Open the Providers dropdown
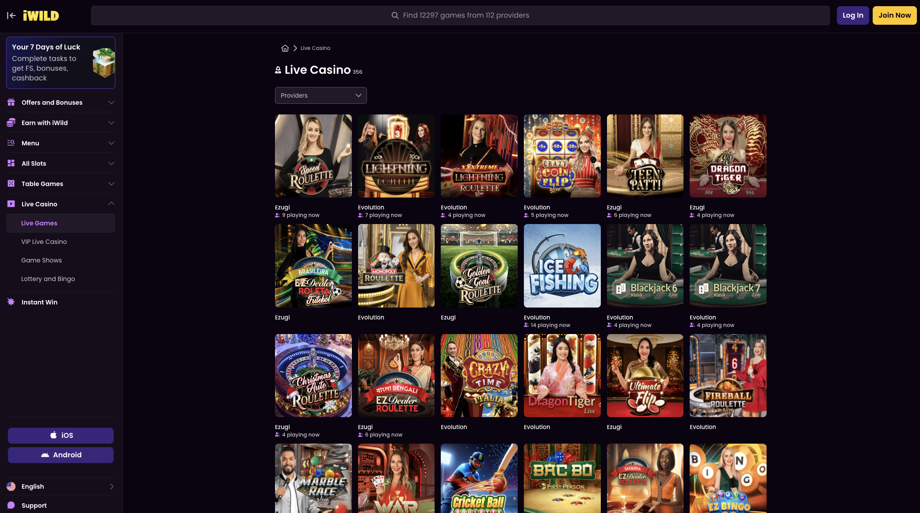This screenshot has height=513, width=920. (321, 95)
